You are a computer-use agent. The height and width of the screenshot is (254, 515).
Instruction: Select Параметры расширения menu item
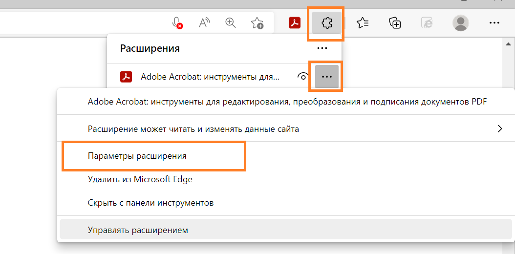click(x=137, y=156)
